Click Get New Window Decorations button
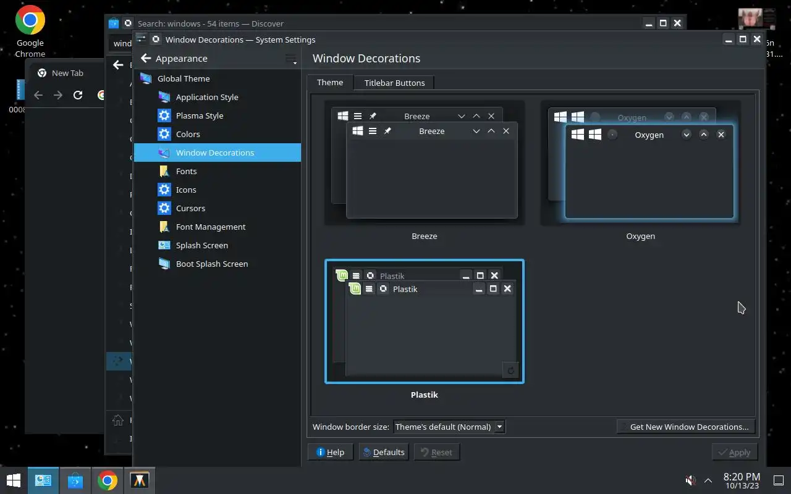 [x=686, y=427]
